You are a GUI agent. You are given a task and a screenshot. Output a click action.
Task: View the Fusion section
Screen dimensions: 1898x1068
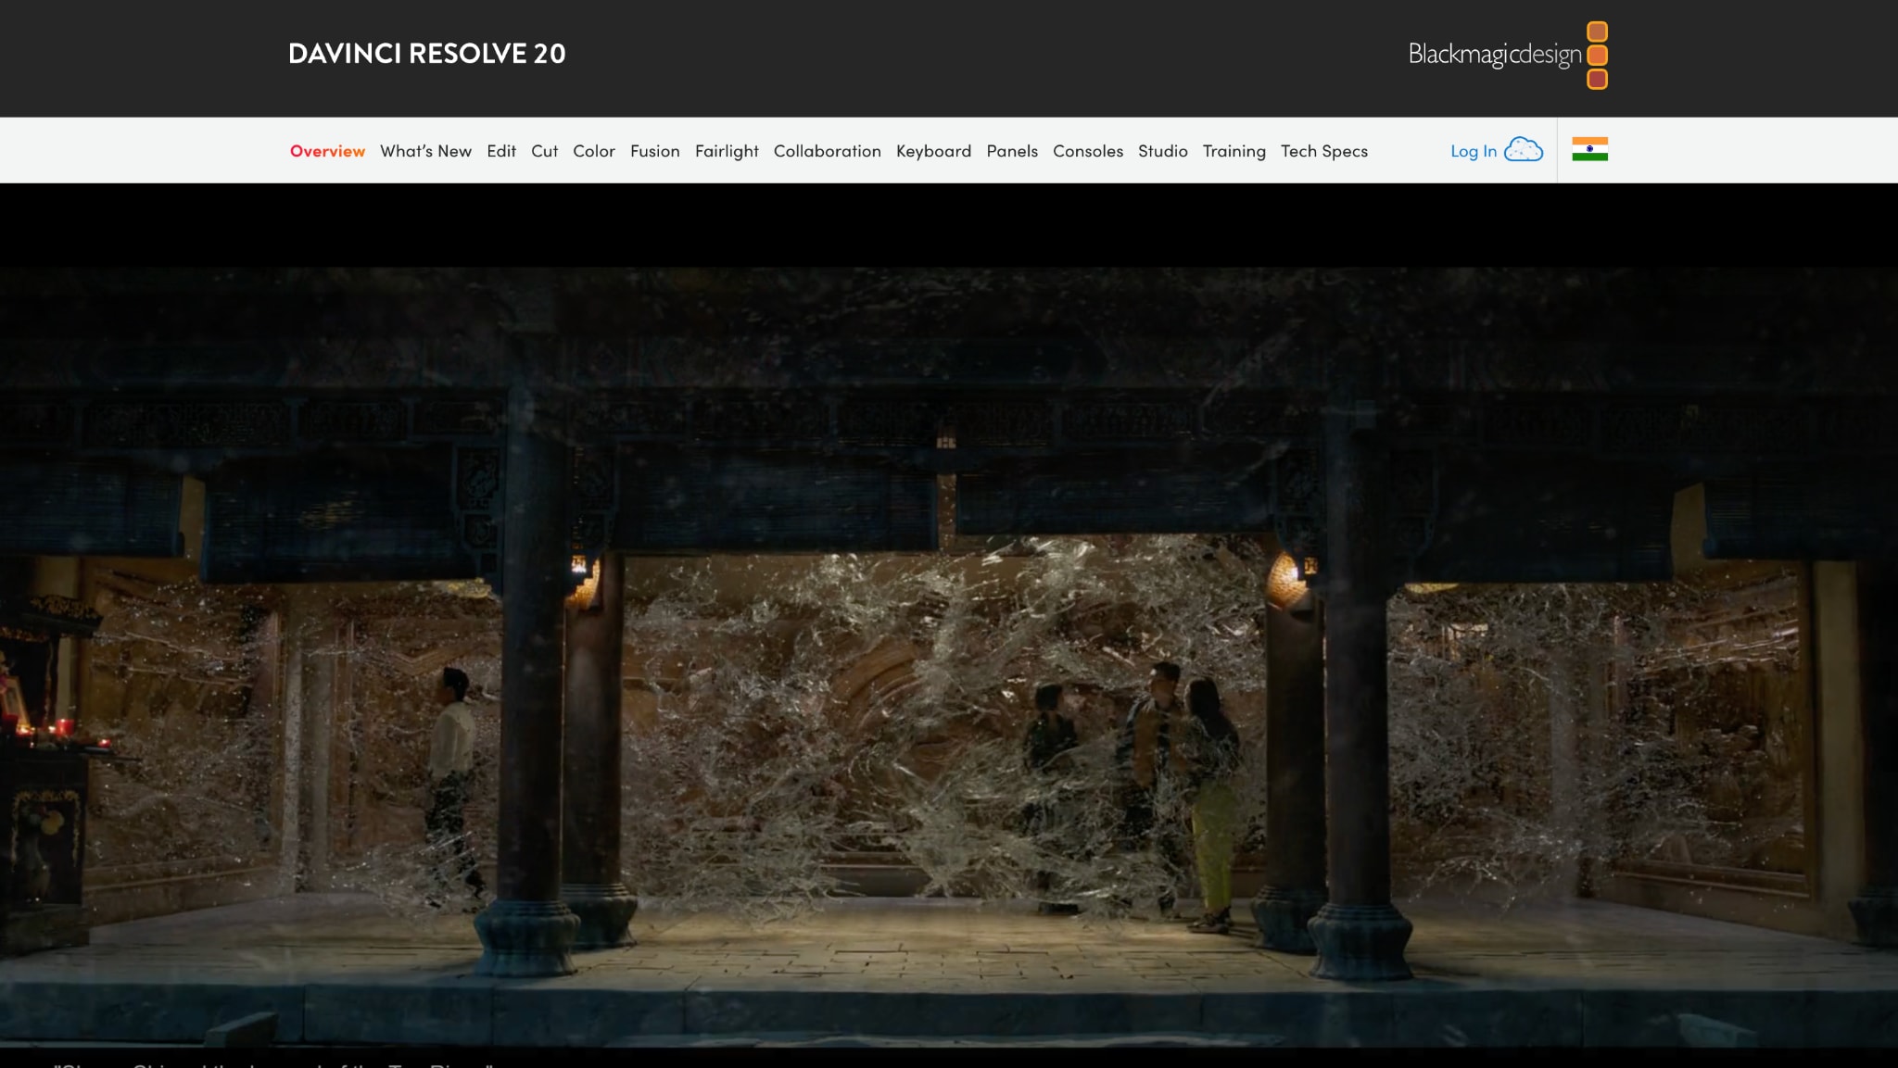point(654,151)
